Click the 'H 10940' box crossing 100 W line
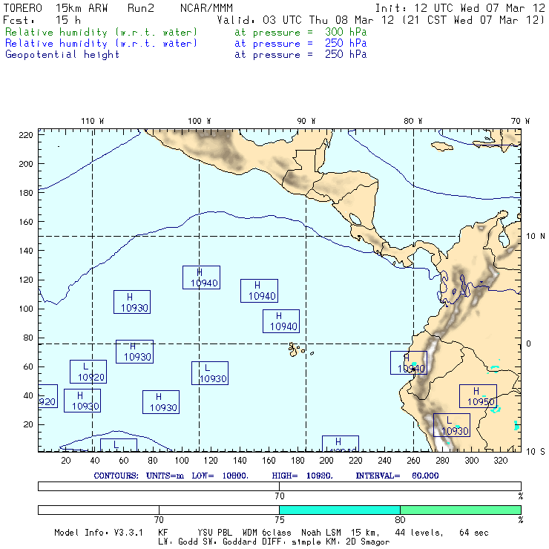This screenshot has width=549, height=549. pyautogui.click(x=201, y=277)
